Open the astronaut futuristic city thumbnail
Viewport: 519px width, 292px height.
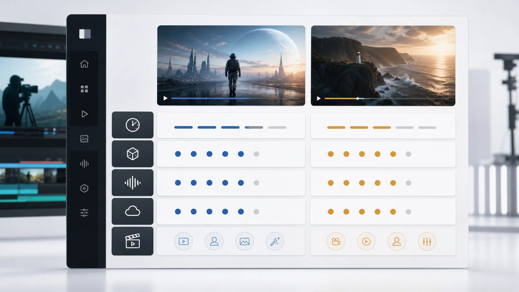coord(231,65)
